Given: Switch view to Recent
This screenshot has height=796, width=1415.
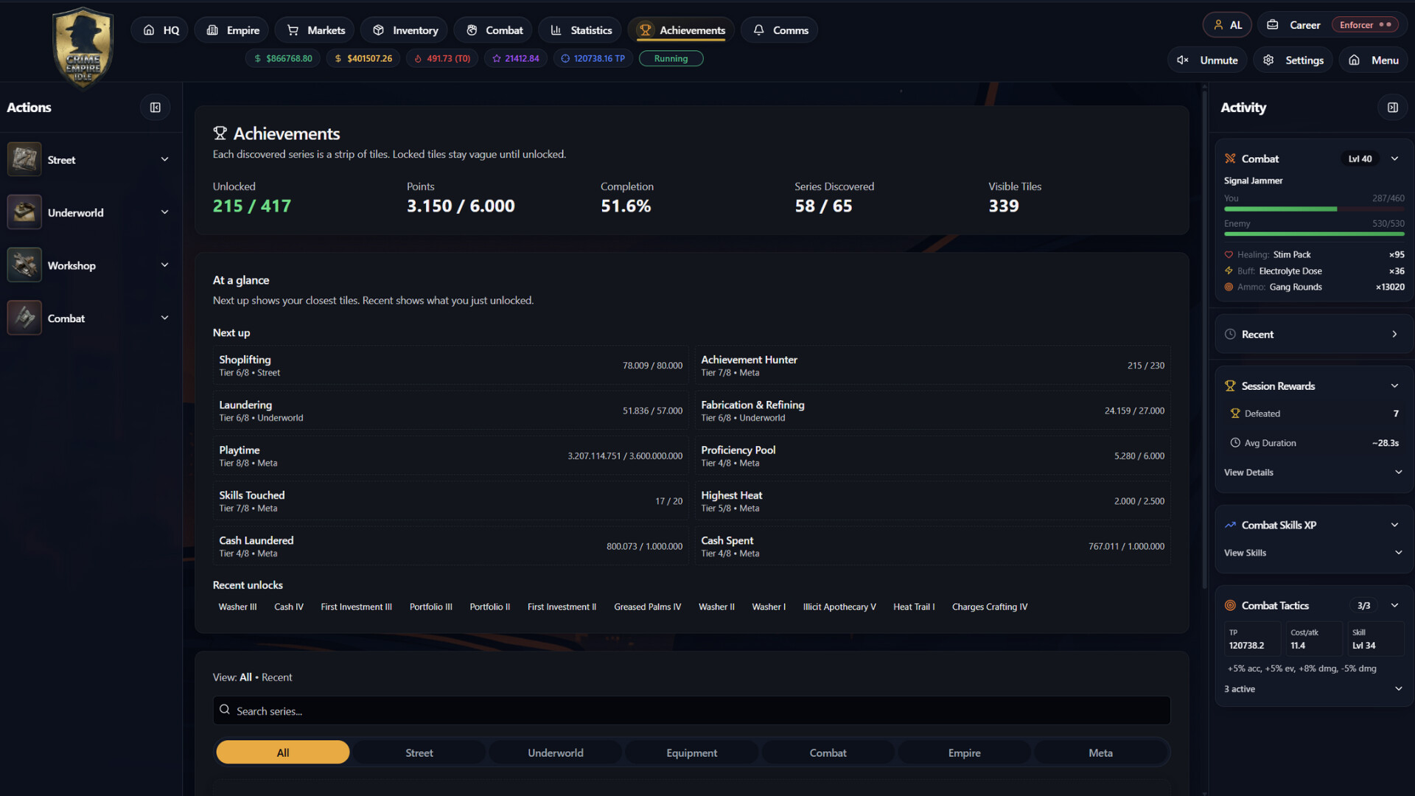Looking at the screenshot, I should click(276, 677).
